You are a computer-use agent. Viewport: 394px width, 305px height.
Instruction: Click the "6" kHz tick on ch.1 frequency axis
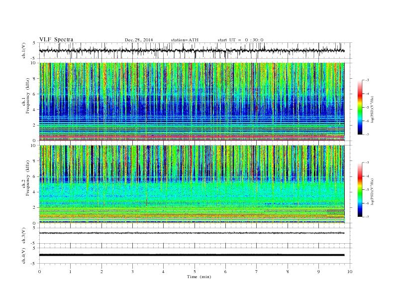coord(35,94)
